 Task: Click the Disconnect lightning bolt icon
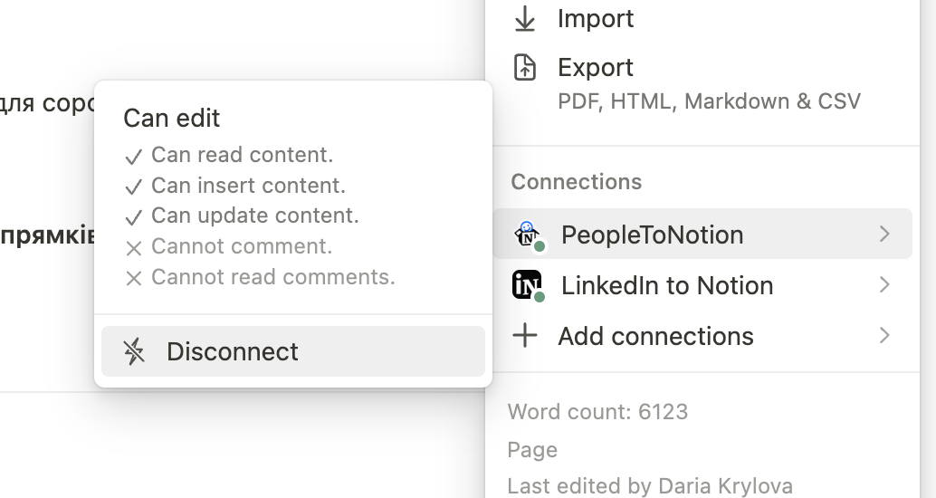point(134,351)
